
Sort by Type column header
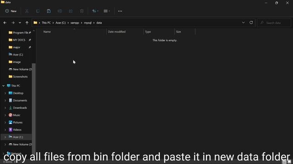point(148,32)
